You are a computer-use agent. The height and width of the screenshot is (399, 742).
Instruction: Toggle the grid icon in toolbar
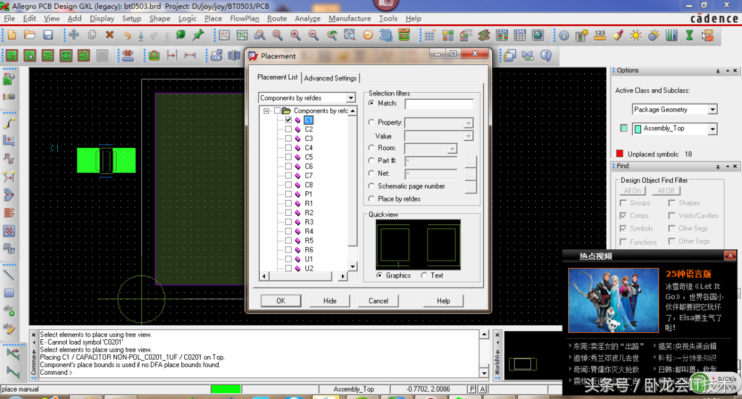click(430, 36)
